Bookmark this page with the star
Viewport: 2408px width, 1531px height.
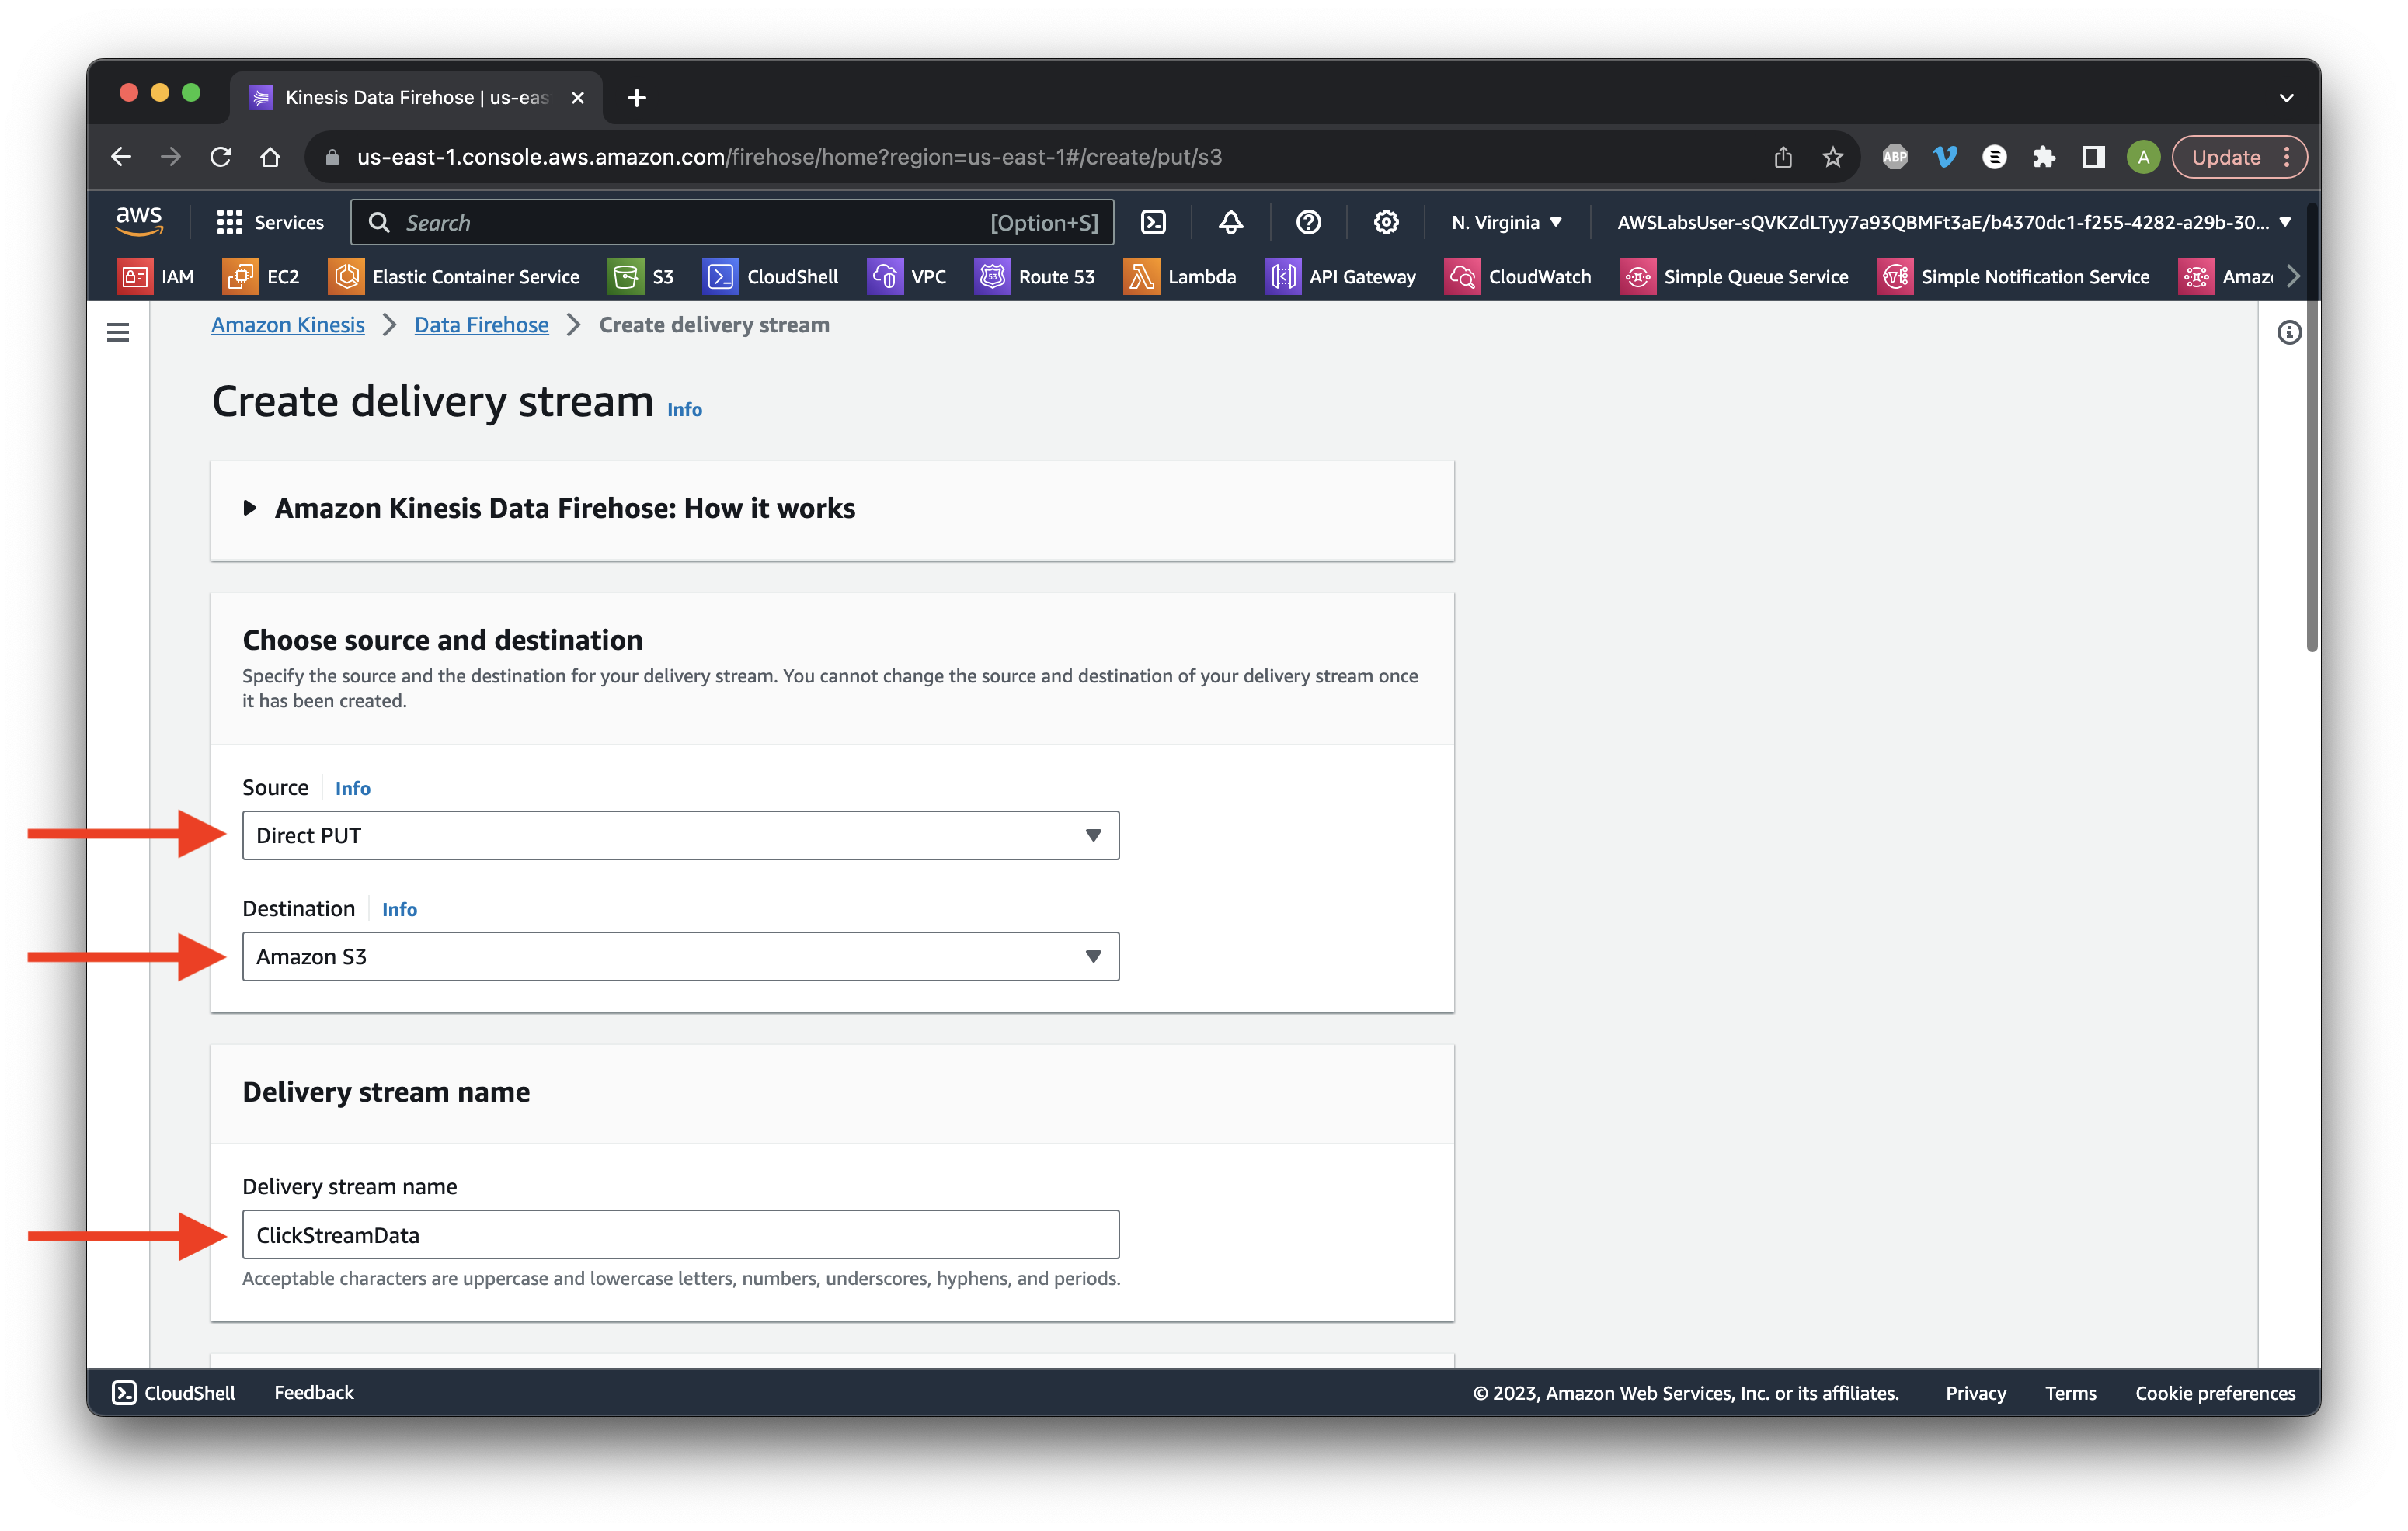[x=1832, y=157]
